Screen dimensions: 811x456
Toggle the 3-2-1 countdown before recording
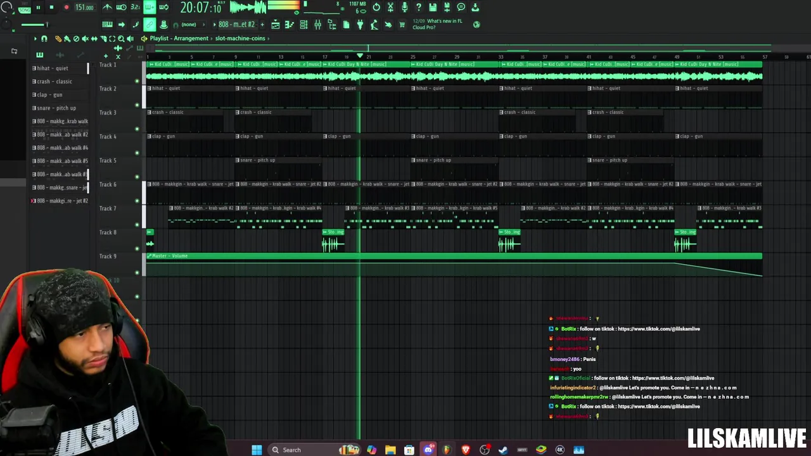click(x=135, y=8)
